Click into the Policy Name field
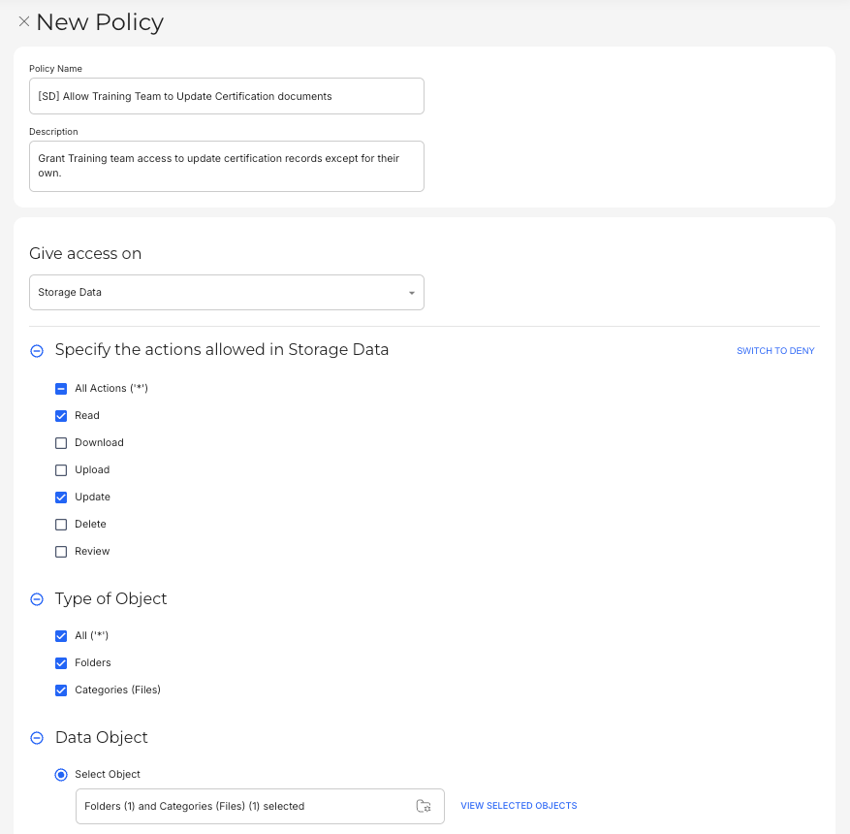This screenshot has width=850, height=834. point(227,96)
